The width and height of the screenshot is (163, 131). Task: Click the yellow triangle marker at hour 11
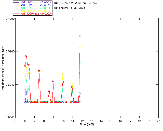point(72,84)
